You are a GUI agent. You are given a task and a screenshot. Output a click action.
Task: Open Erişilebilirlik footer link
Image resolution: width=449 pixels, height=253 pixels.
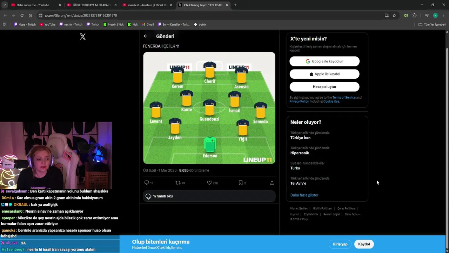click(x=311, y=214)
